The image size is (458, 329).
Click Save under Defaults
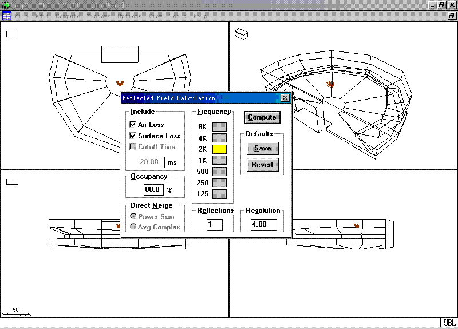click(x=262, y=148)
